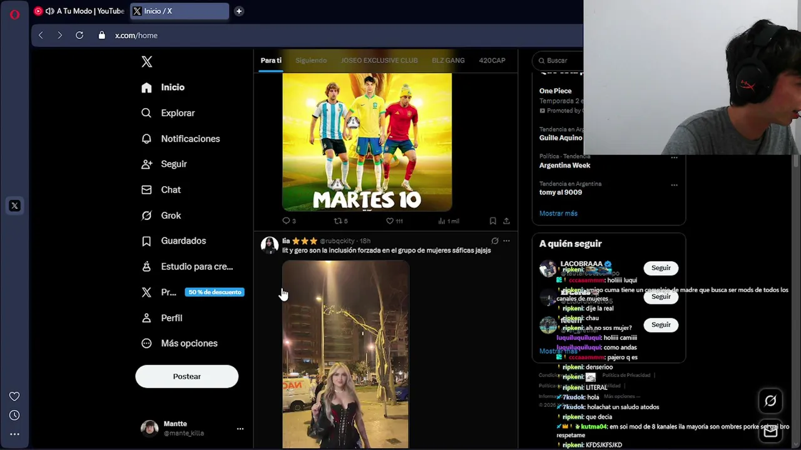Click Mostrar más under trends

[558, 214]
